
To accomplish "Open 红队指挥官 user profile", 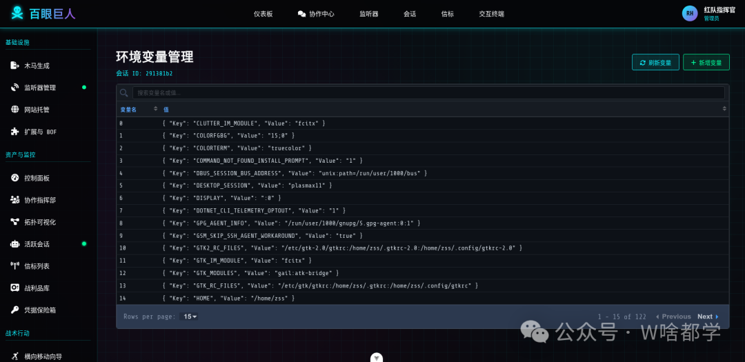I will (719, 10).
